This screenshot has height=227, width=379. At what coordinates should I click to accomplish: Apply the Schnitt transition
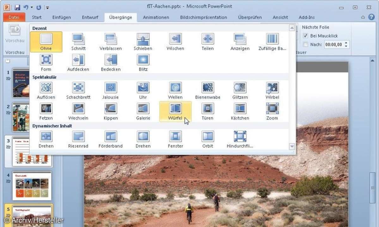tap(78, 42)
